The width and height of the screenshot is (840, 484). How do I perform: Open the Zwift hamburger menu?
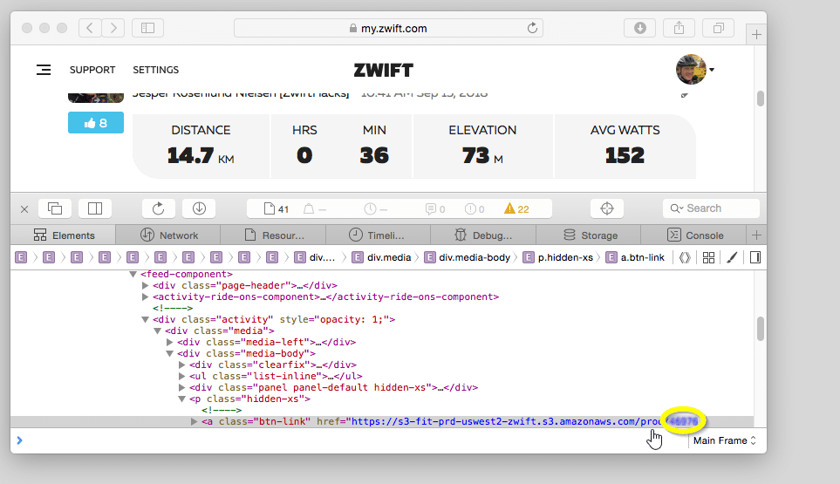(x=44, y=70)
